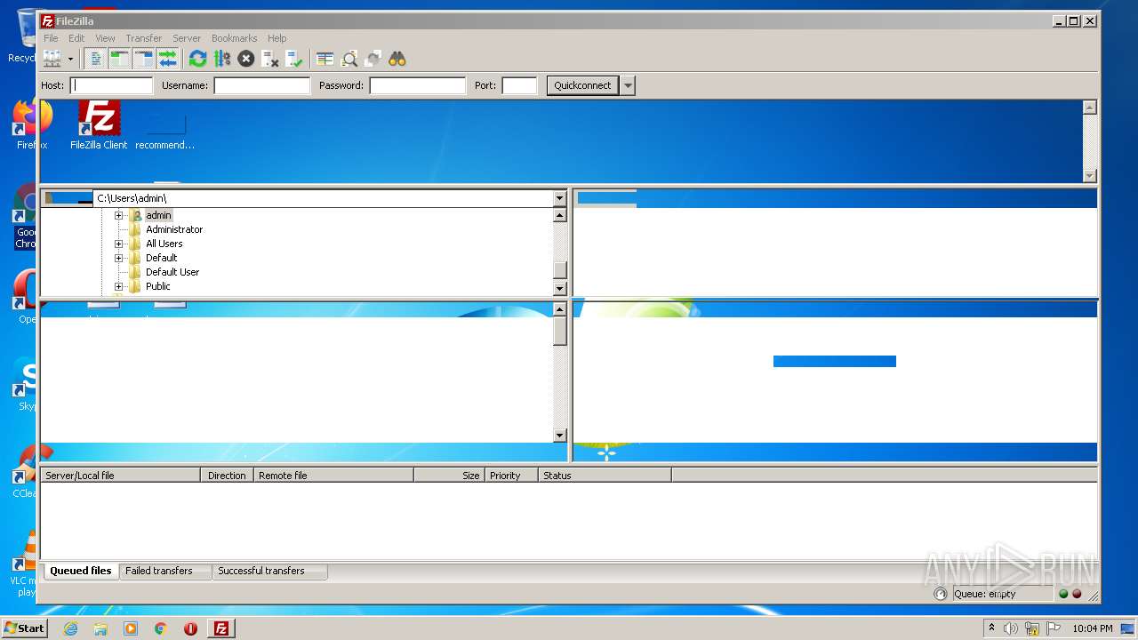Focus the Port input field

pos(519,85)
